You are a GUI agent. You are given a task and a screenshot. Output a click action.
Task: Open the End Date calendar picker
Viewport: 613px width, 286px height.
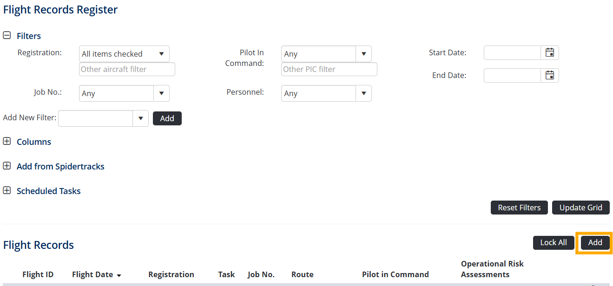click(550, 75)
